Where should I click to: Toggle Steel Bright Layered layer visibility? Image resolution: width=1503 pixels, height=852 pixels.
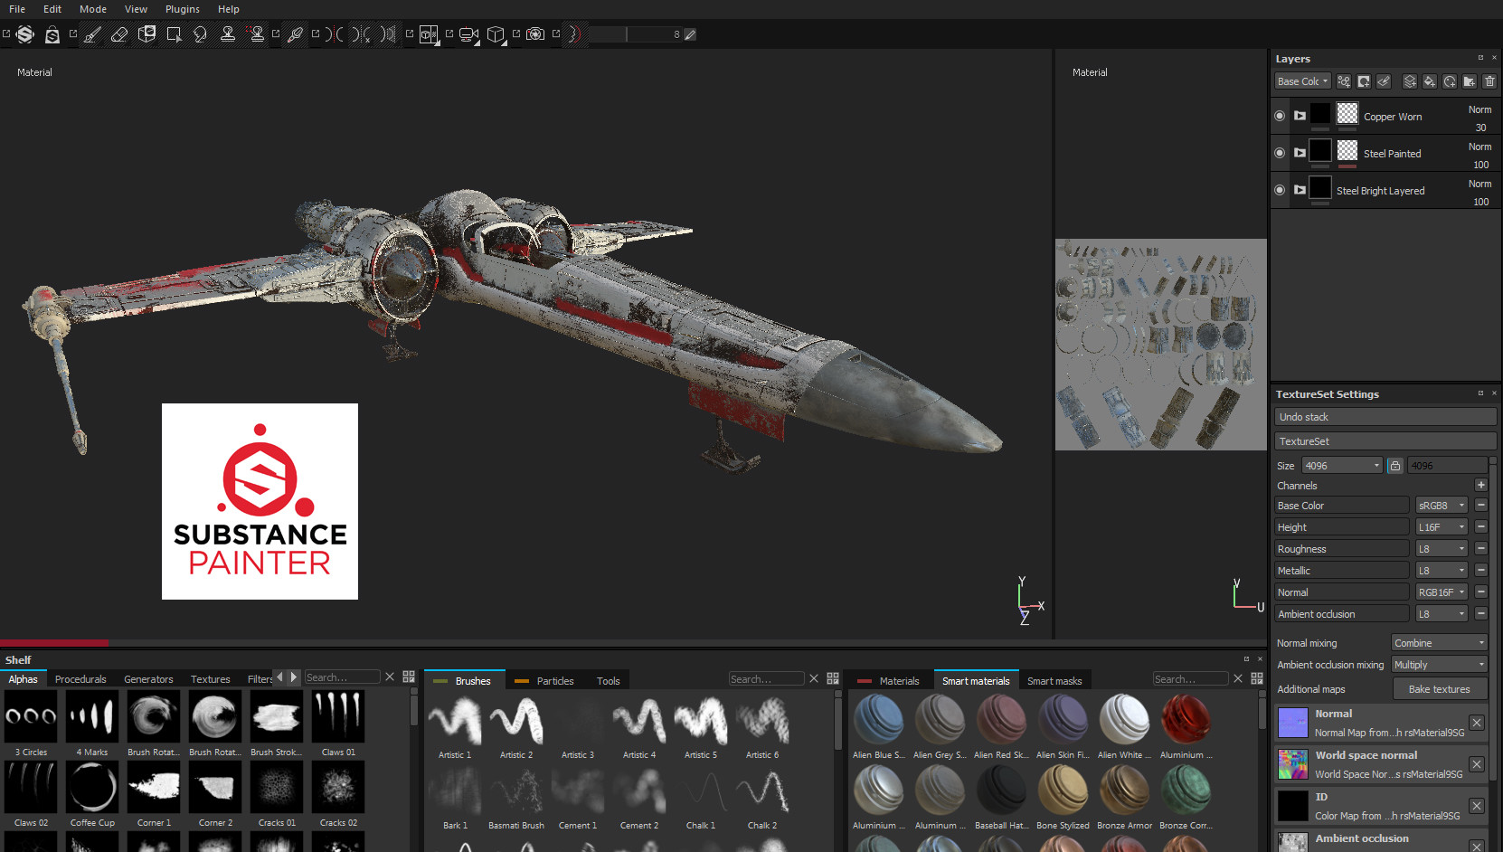point(1280,190)
